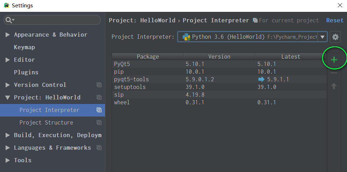Click the Python icon in interpreter combo box
347x172 pixels.
tap(186, 37)
